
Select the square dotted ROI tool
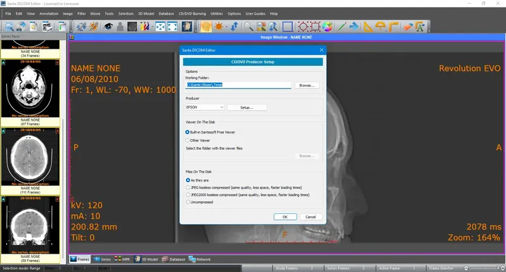pos(315,27)
